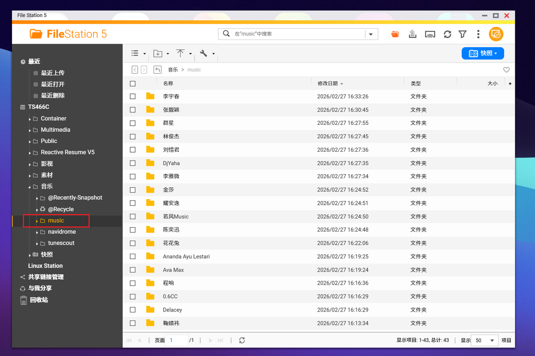This screenshot has height=356, width=535.
Task: Check the box for 陈奕迅
Action: coord(133,230)
